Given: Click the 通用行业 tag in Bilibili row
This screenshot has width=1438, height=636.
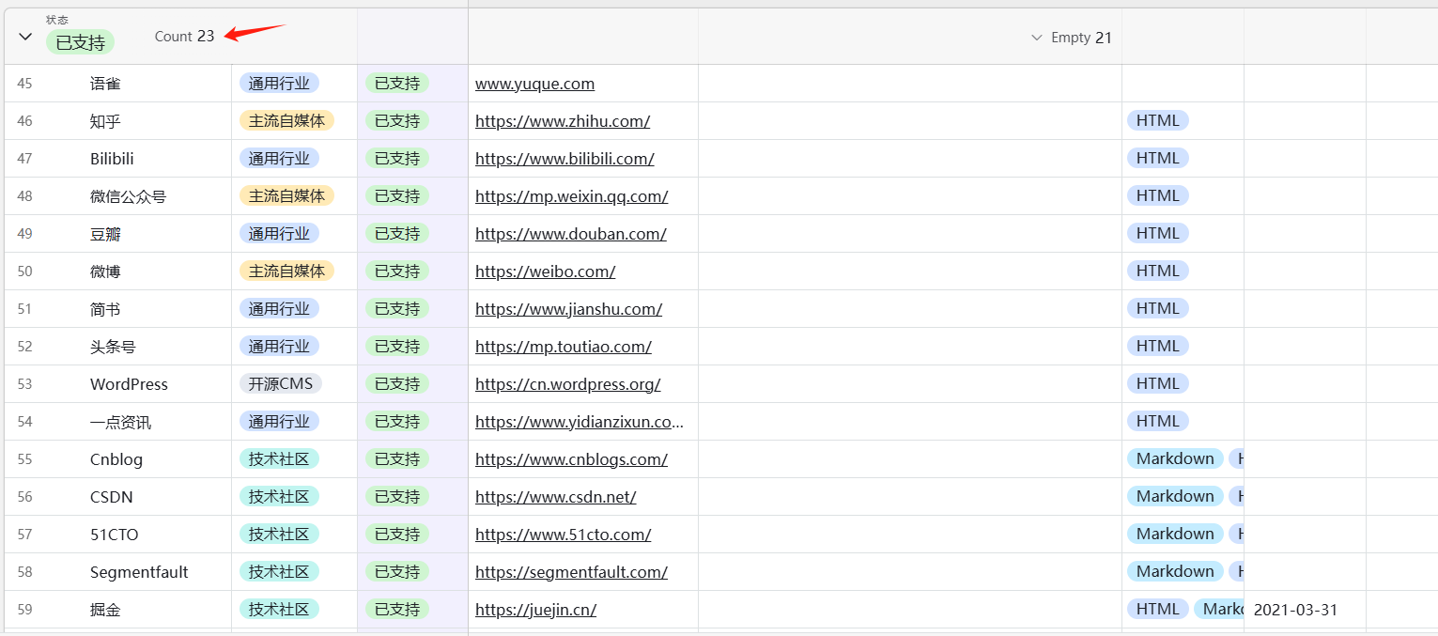Looking at the screenshot, I should pyautogui.click(x=279, y=158).
